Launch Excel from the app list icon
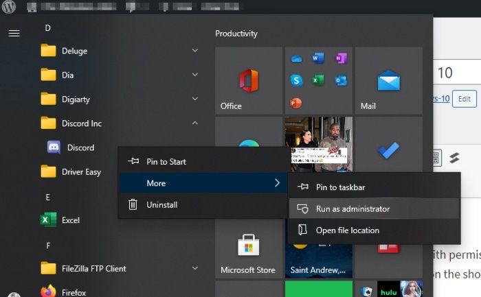The image size is (481, 297). [x=48, y=220]
